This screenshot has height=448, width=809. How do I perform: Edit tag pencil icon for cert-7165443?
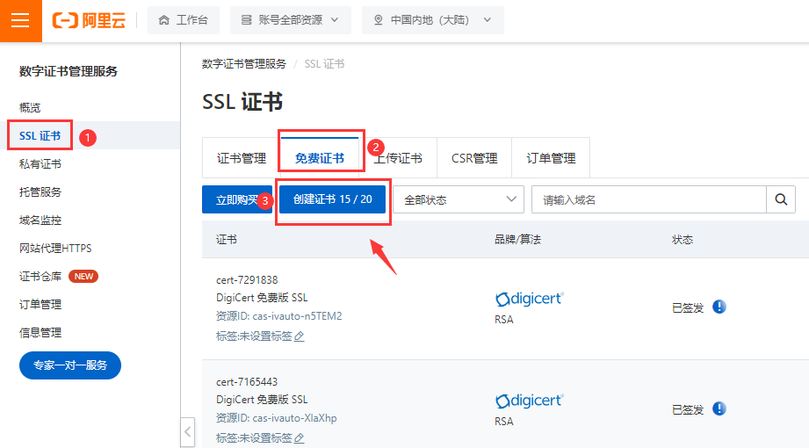click(300, 438)
